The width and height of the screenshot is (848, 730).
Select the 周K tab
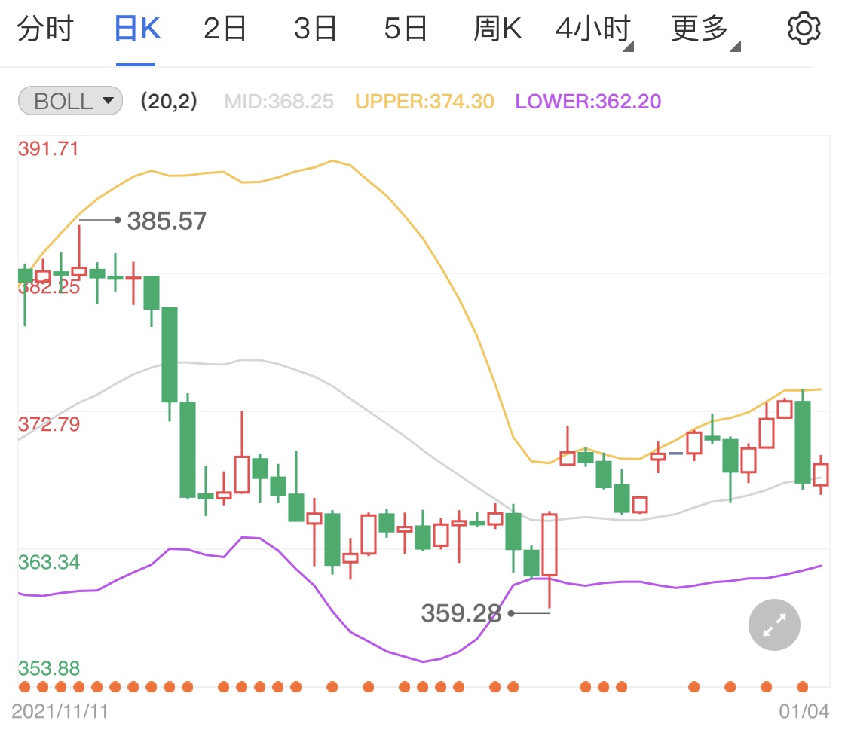[x=497, y=29]
